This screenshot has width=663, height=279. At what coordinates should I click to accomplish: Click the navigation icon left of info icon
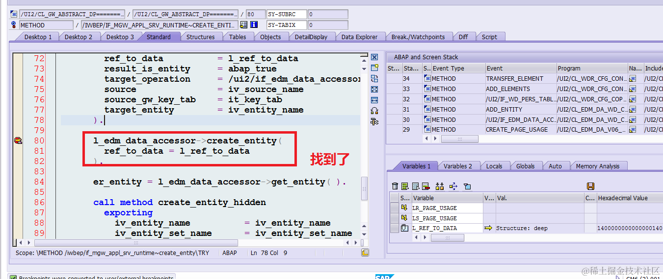(243, 25)
